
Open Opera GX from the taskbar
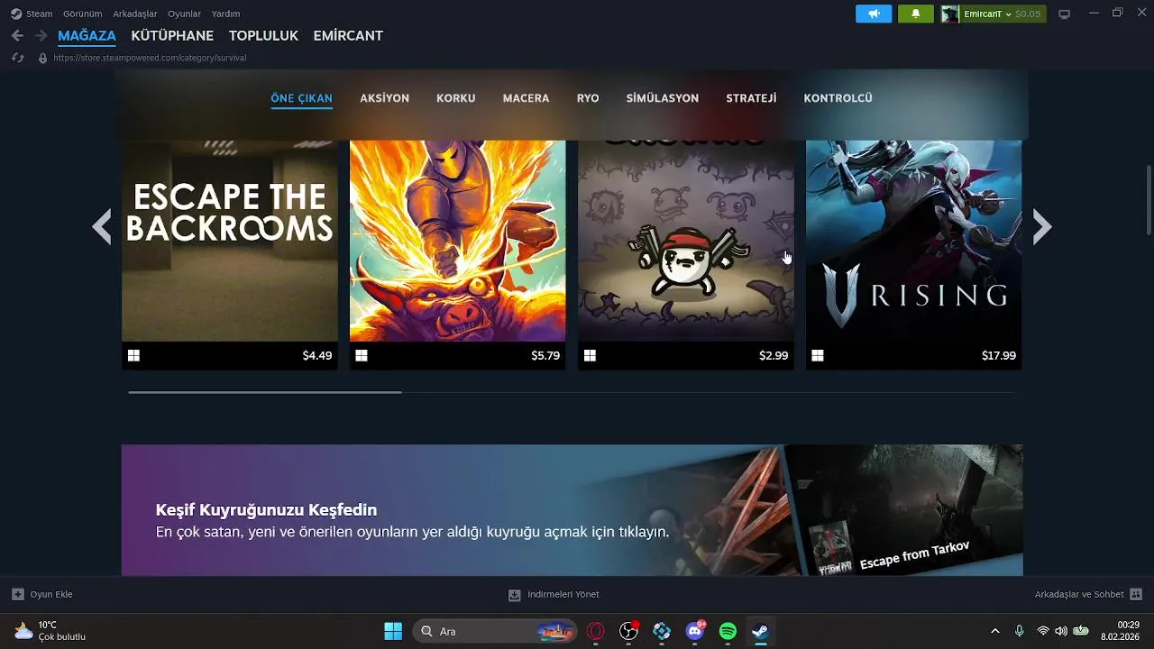(595, 632)
